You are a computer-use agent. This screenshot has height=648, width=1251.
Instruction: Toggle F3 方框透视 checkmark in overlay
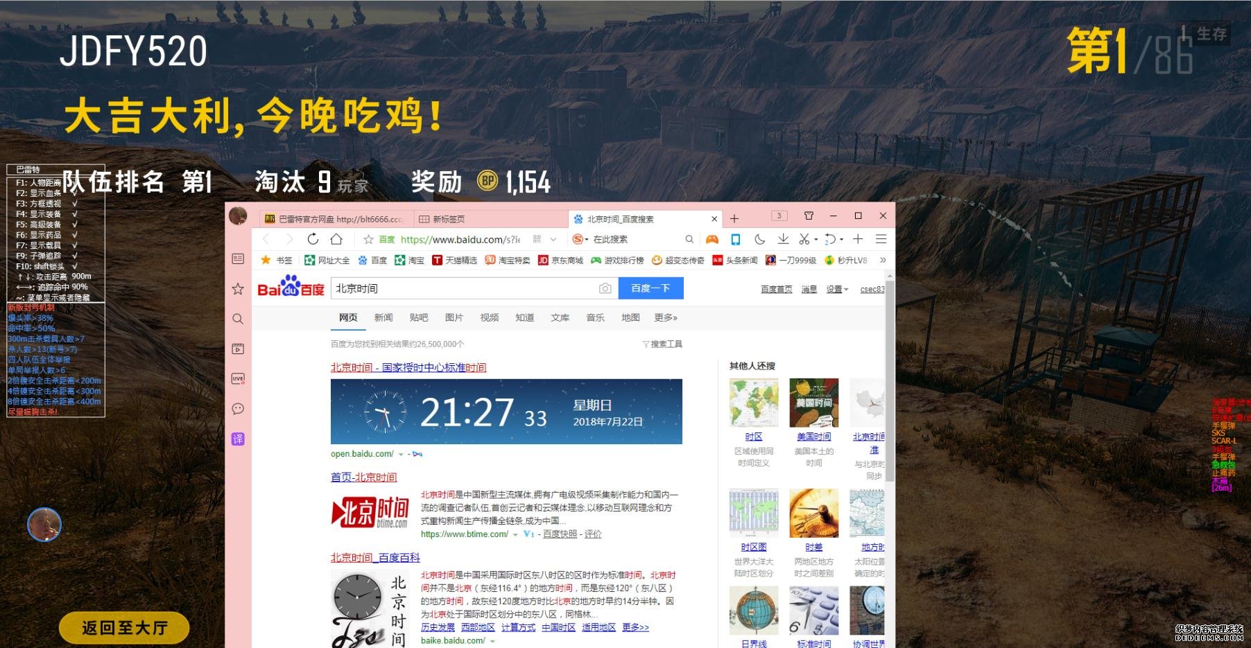[75, 204]
